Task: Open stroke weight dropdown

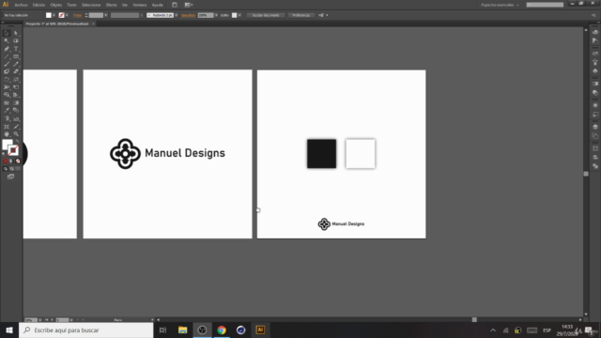Action: coord(106,15)
